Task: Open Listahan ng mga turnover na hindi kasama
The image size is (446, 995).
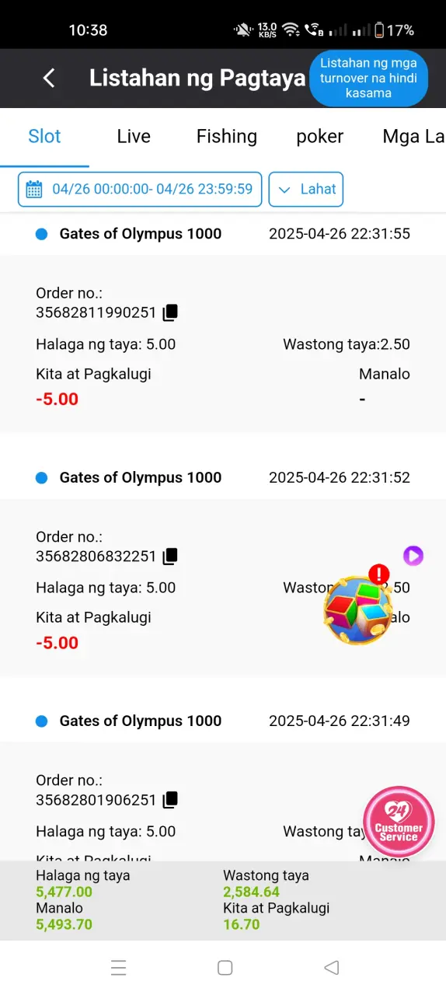Action: (x=368, y=78)
